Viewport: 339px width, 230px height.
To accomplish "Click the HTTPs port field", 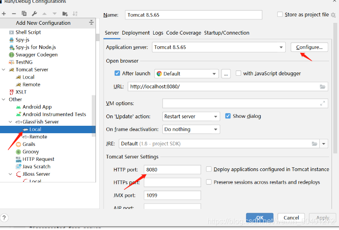I will tap(172, 182).
